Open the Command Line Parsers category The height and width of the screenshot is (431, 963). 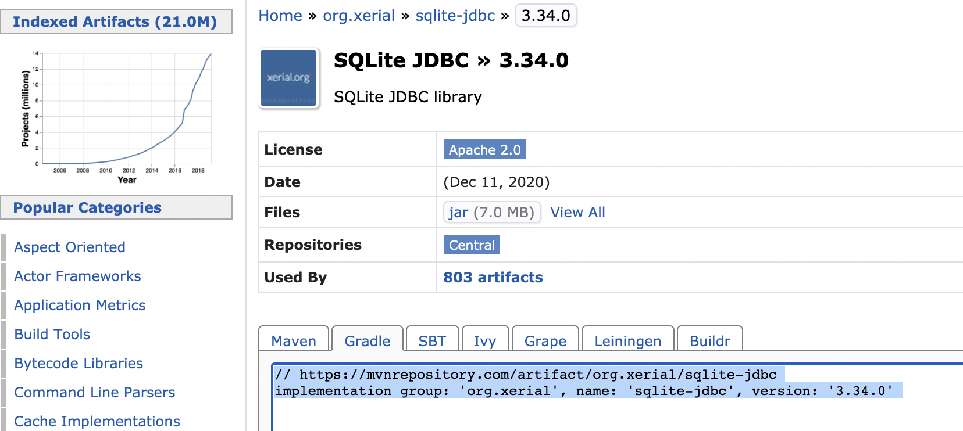(x=94, y=392)
